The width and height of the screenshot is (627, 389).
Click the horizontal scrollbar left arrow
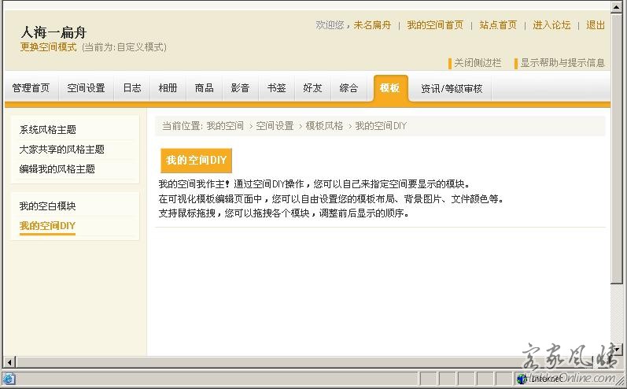[9, 361]
